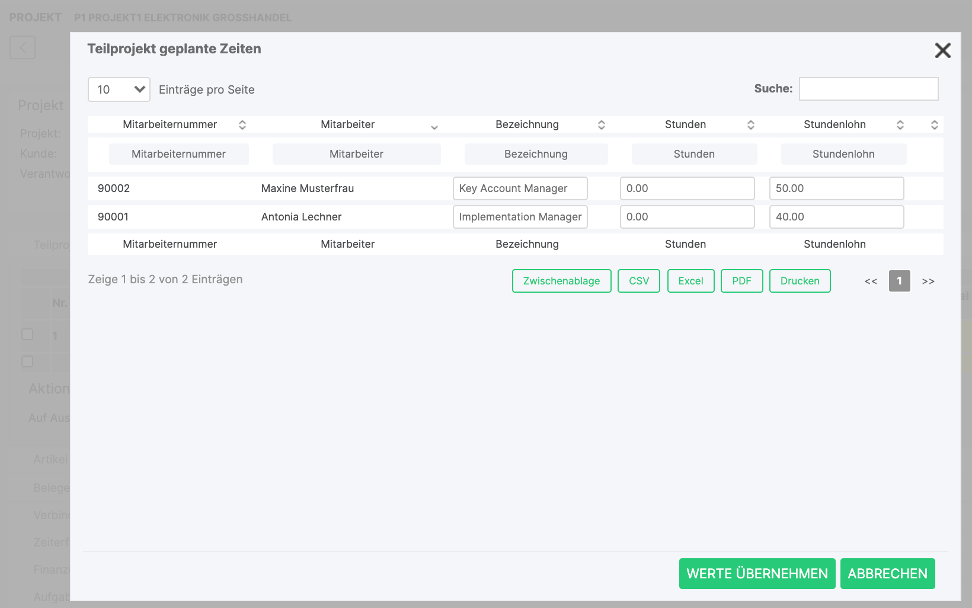The image size is (972, 608).
Task: Export table as Excel
Action: [x=690, y=281]
